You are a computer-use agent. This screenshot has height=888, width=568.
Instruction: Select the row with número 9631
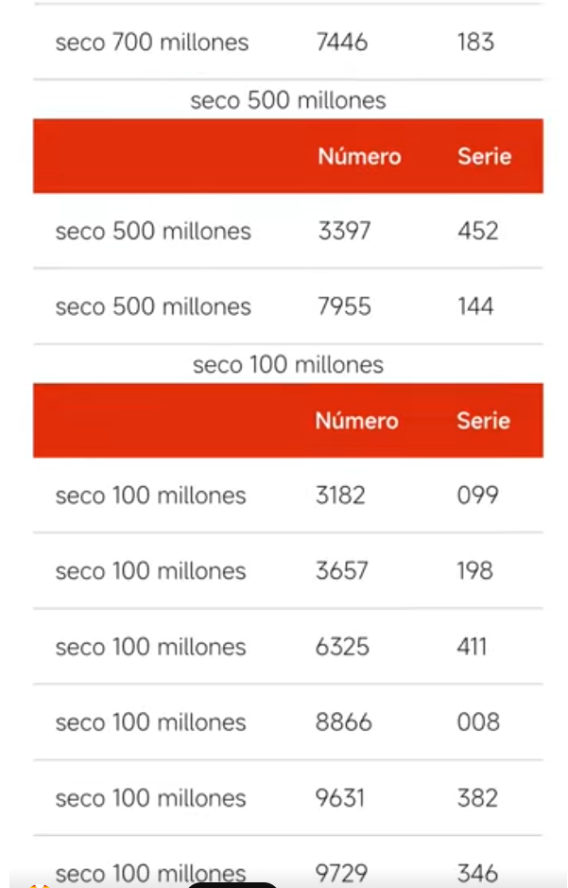click(x=288, y=798)
